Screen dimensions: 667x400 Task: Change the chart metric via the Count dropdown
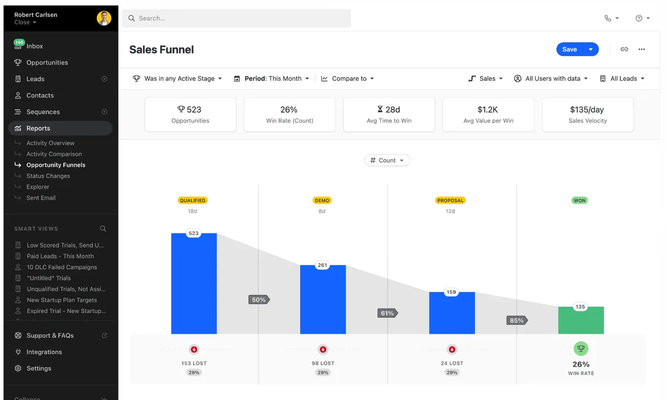click(x=387, y=160)
